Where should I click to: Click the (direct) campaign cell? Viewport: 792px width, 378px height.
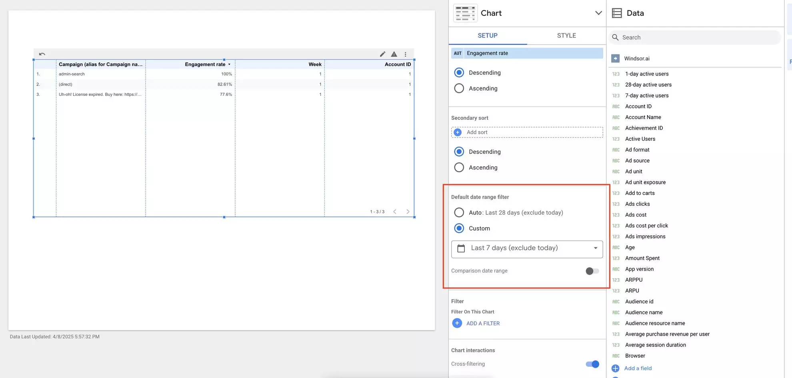point(66,84)
